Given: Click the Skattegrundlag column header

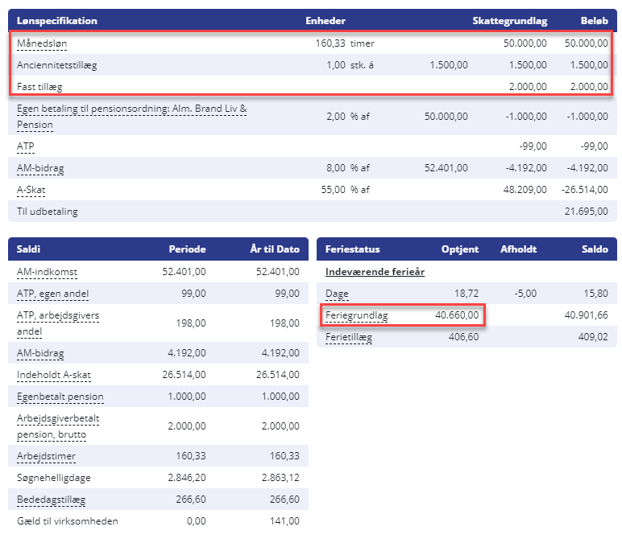Looking at the screenshot, I should pos(510,21).
